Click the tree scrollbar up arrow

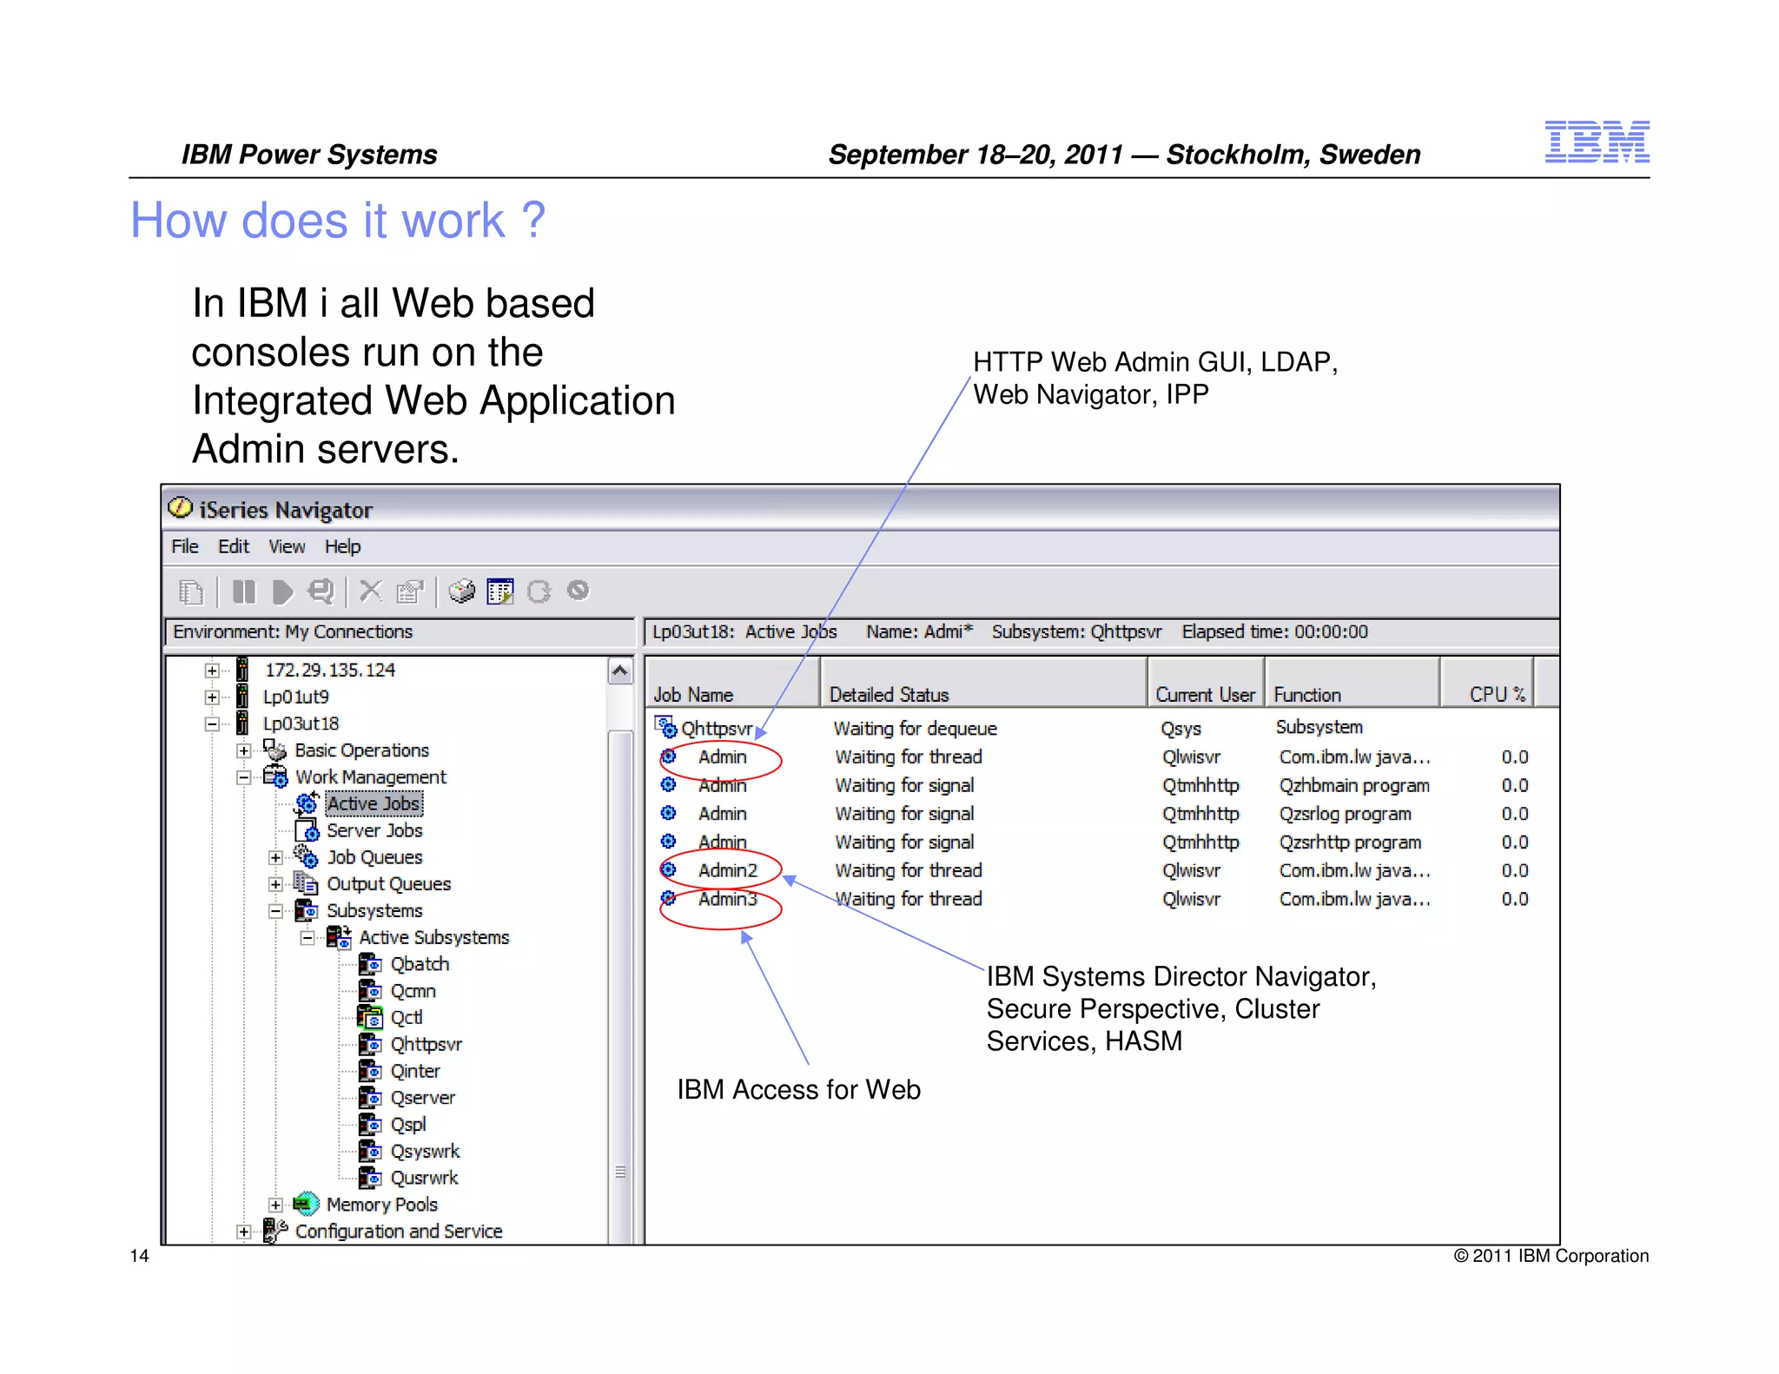tap(619, 670)
